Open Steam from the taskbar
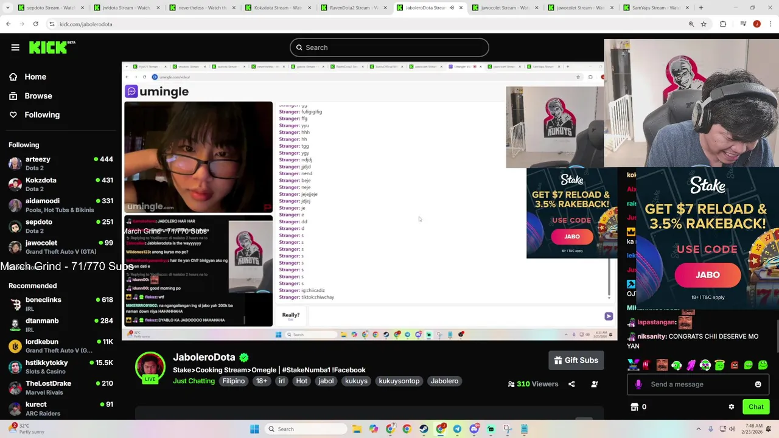 coord(424,429)
